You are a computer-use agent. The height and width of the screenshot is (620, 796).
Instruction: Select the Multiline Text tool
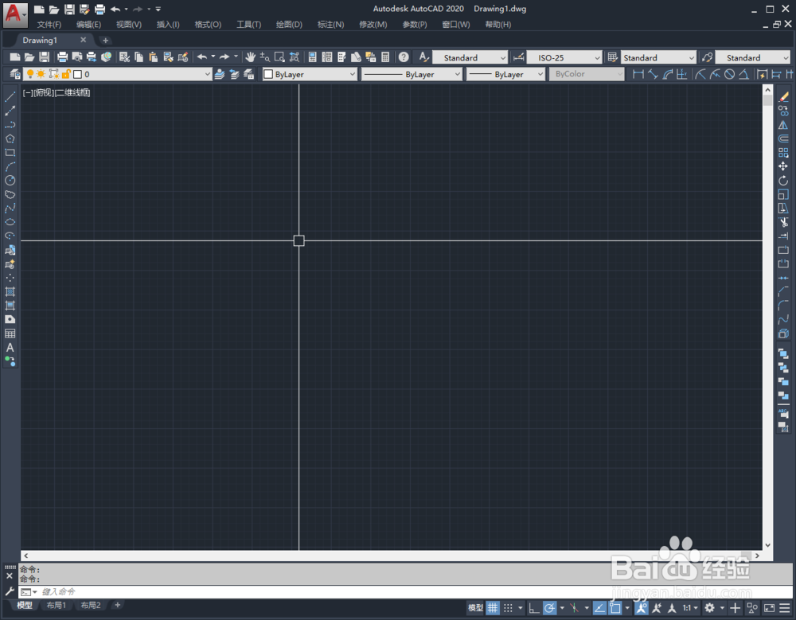pyautogui.click(x=10, y=348)
